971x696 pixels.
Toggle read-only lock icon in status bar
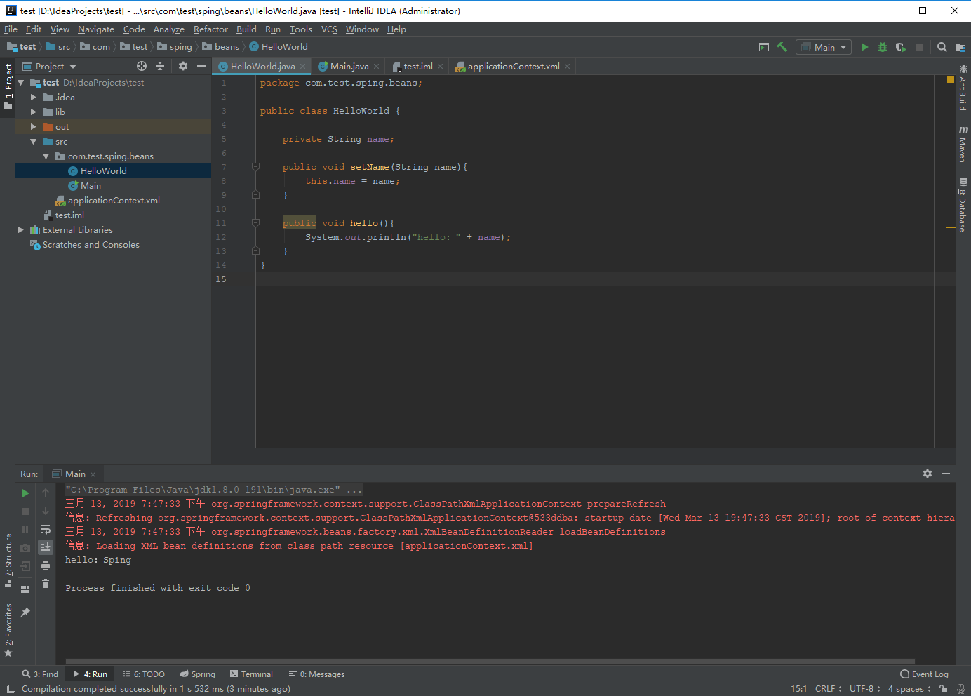(x=944, y=689)
